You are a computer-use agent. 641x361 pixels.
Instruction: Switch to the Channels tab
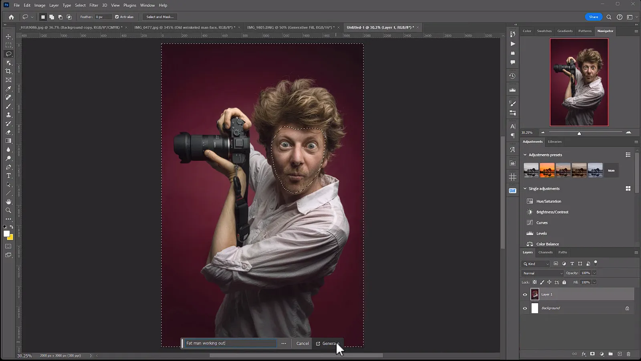545,252
